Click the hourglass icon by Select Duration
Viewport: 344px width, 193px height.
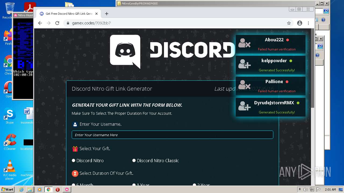coord(75,173)
